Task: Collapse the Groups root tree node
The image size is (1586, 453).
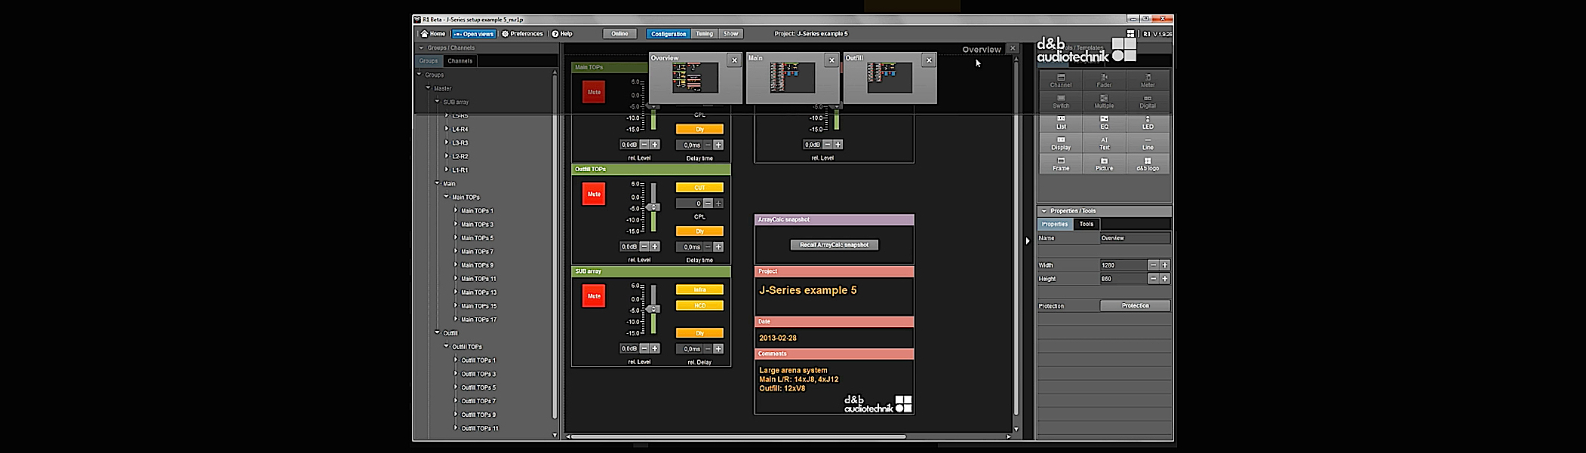Action: click(x=420, y=75)
